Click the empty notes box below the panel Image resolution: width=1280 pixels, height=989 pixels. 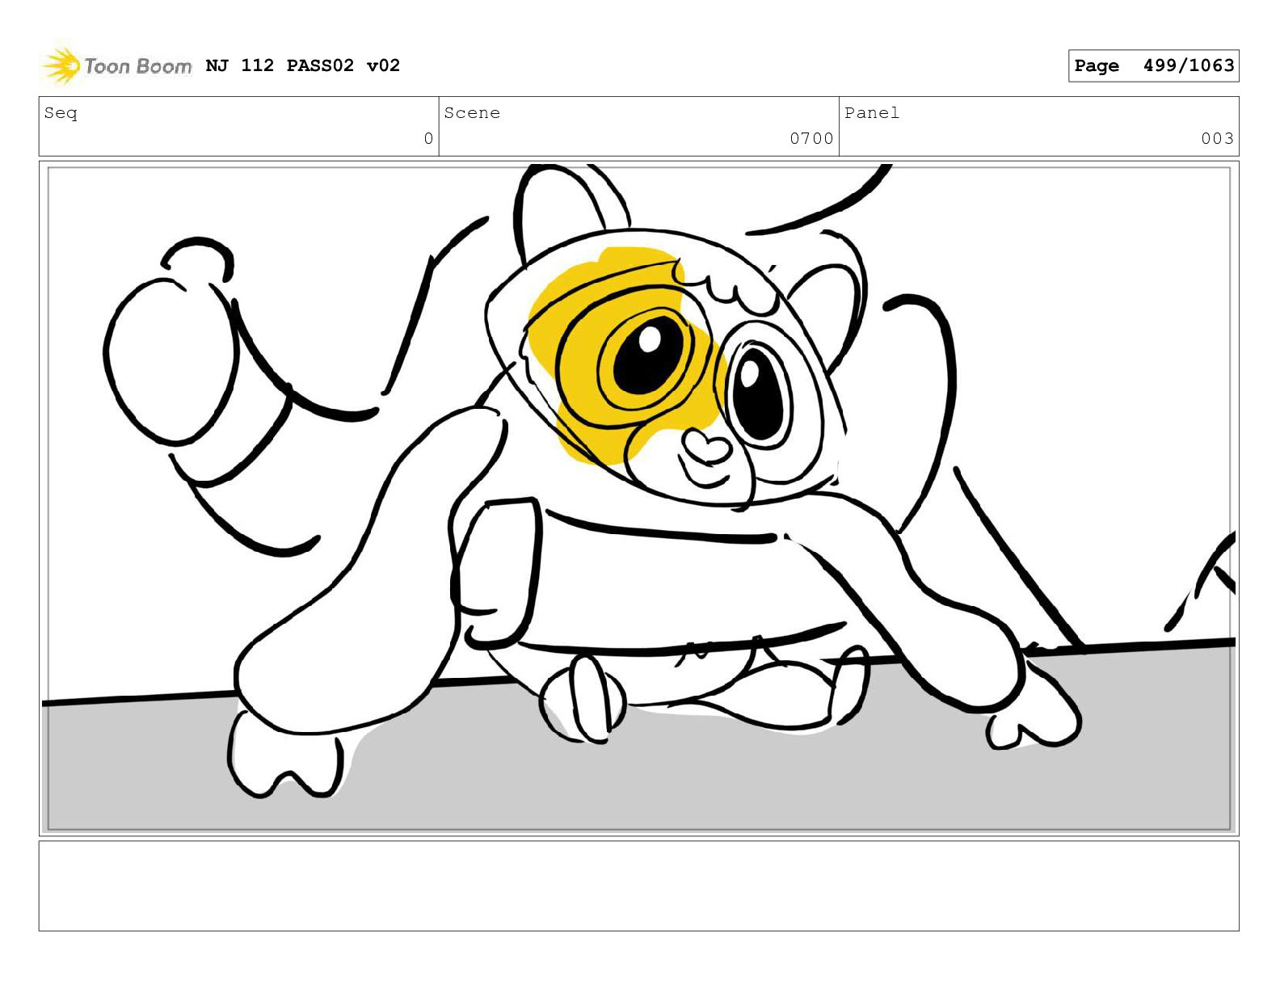638,886
